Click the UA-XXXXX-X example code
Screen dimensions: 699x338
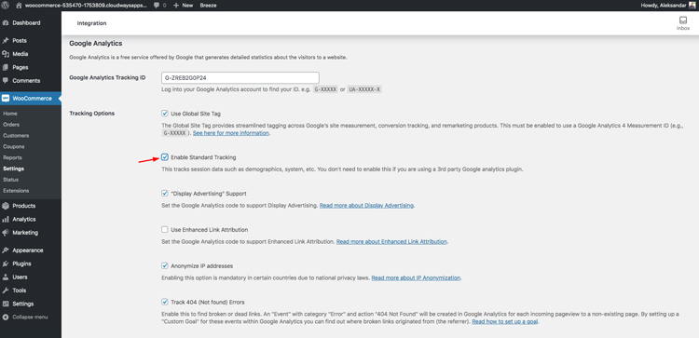[364, 89]
